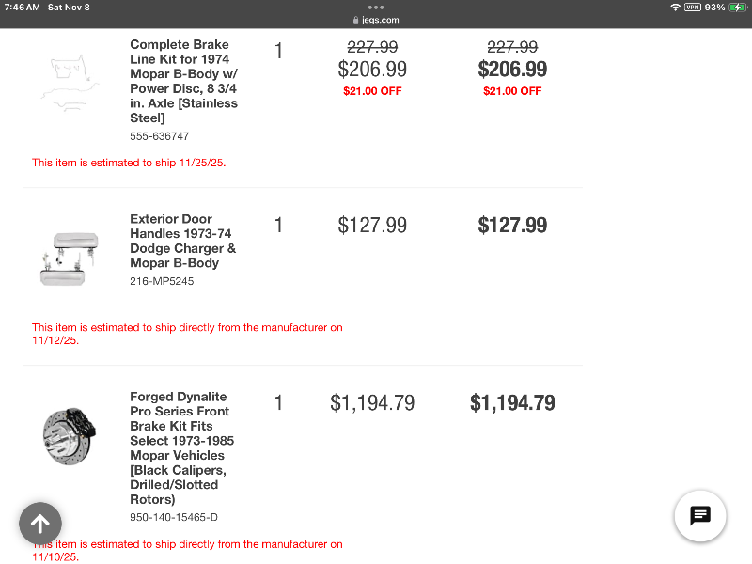The height and width of the screenshot is (564, 752).
Task: Tap the VPN indicator in status bar
Action: tap(692, 8)
